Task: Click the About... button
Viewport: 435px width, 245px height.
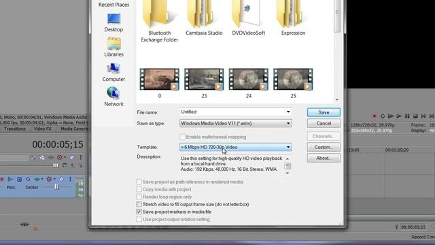Action: click(x=324, y=158)
